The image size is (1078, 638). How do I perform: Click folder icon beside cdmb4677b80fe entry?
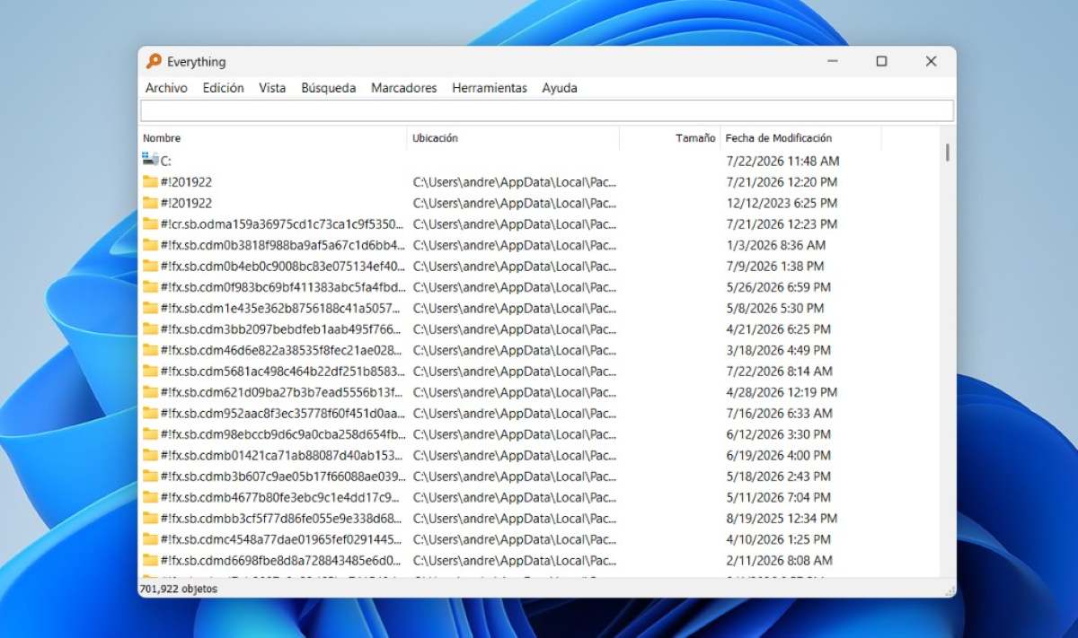[x=150, y=497]
